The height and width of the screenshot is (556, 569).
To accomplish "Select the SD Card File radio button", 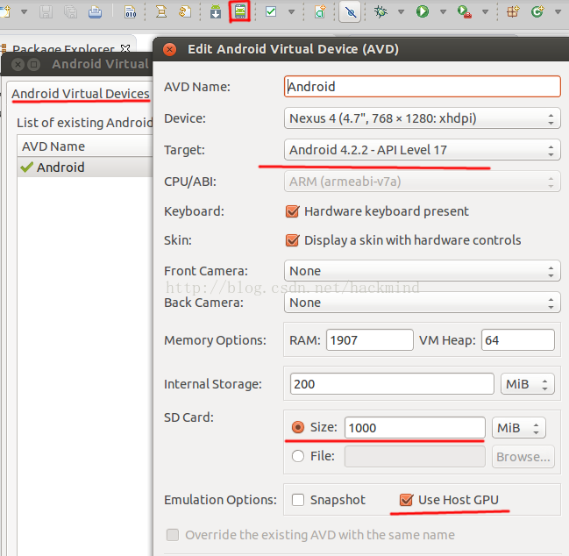I will [298, 456].
